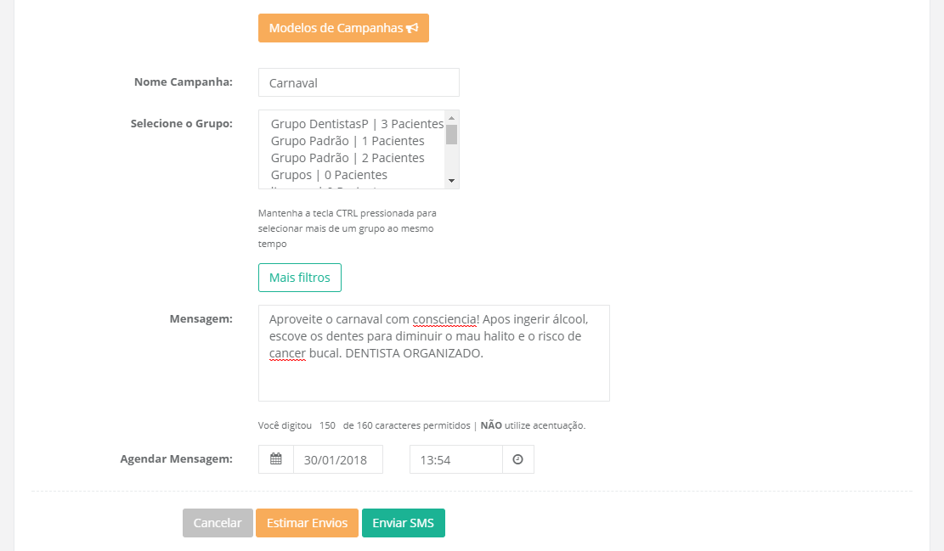Click the group list scroll up arrow

[452, 117]
